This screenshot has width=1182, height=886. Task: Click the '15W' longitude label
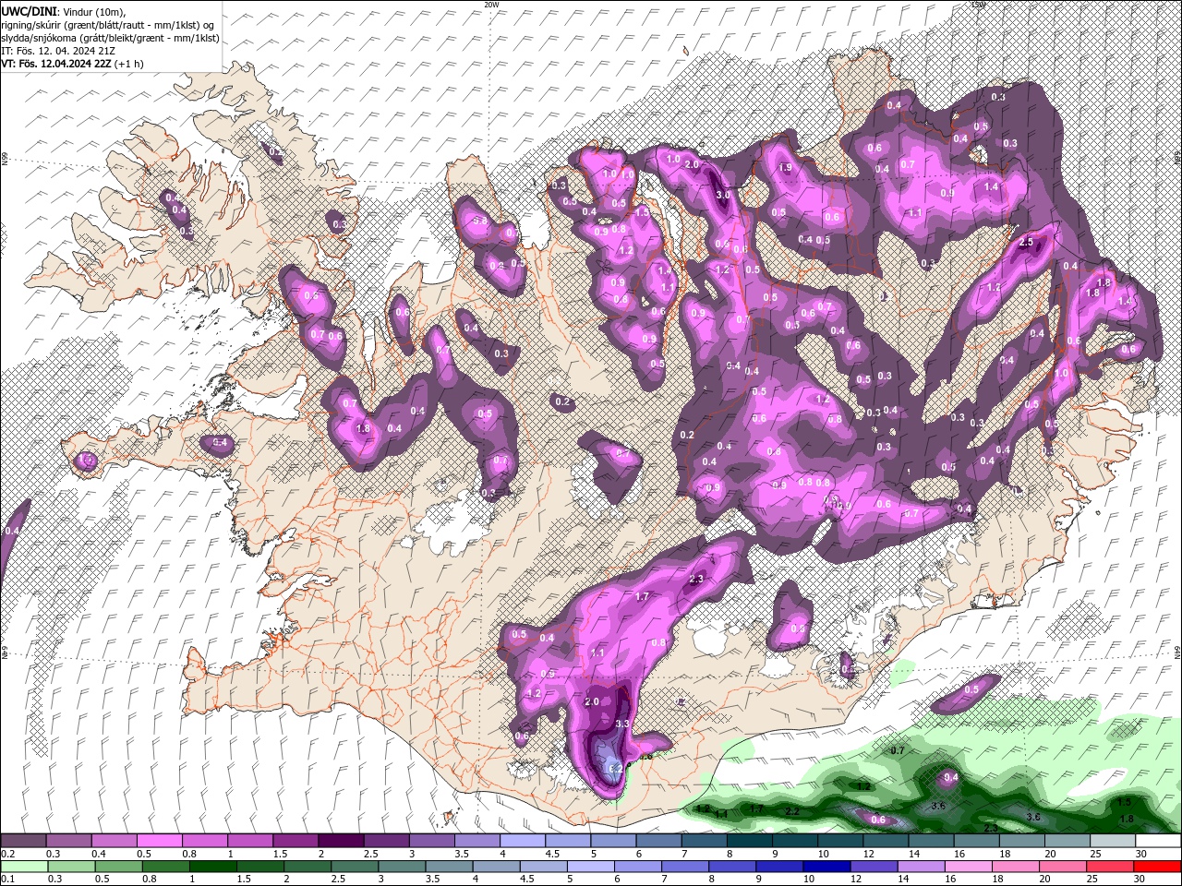coord(979,5)
